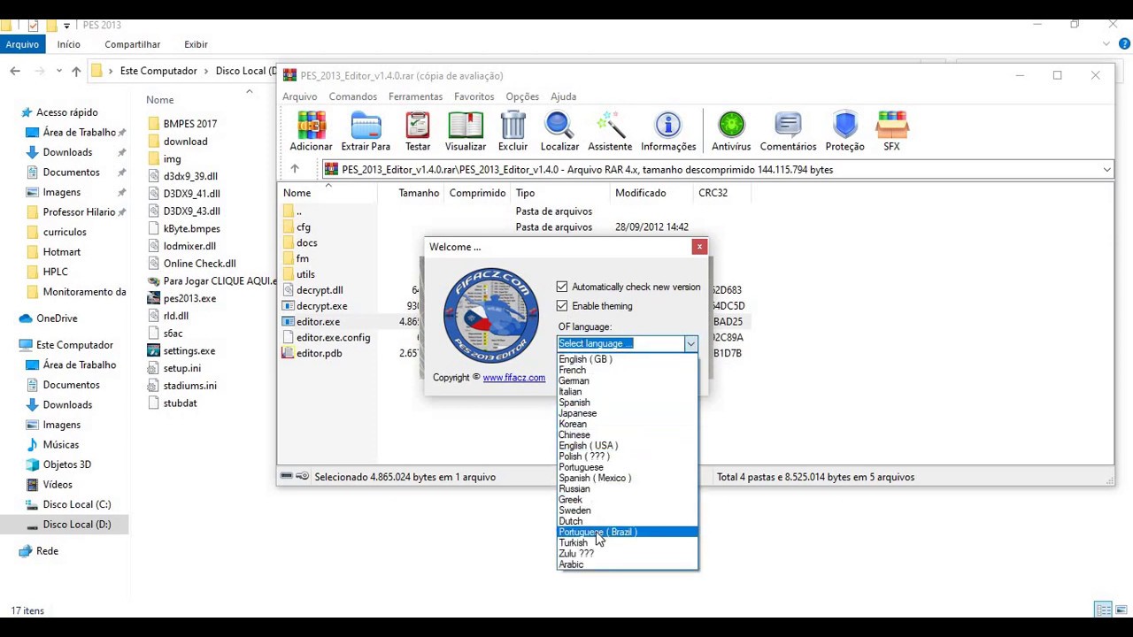Open the Opções menu

click(522, 96)
